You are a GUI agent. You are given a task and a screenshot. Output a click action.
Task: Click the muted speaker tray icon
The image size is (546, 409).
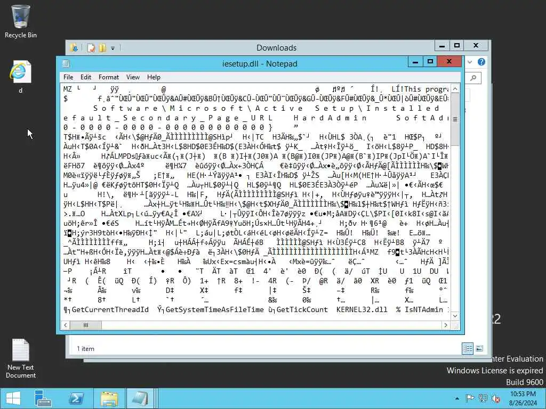(495, 398)
